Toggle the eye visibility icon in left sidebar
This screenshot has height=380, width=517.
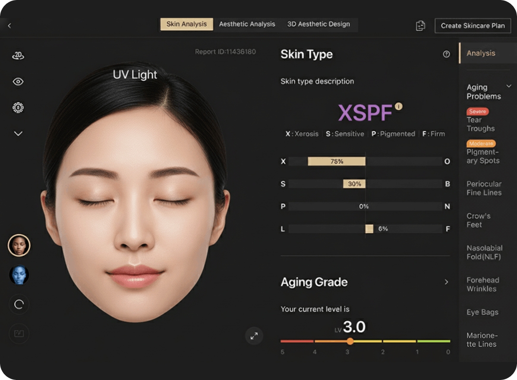tap(18, 81)
